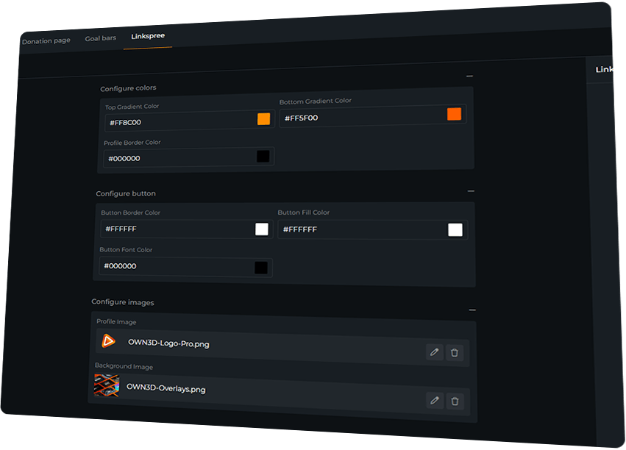This screenshot has width=626, height=450.
Task: Click the OWN3D-Overlays background thumbnail
Action: [x=107, y=385]
